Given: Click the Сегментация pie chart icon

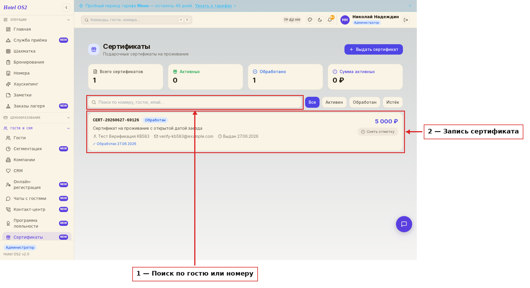Looking at the screenshot, I should [8, 149].
